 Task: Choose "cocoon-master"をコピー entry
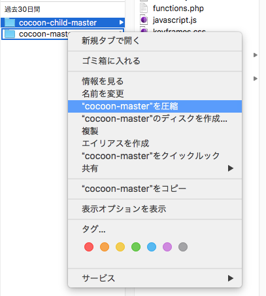tap(155, 189)
